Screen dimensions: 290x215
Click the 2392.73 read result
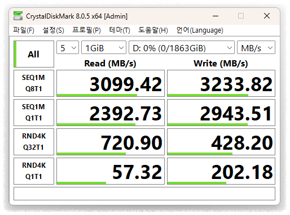coord(111,113)
